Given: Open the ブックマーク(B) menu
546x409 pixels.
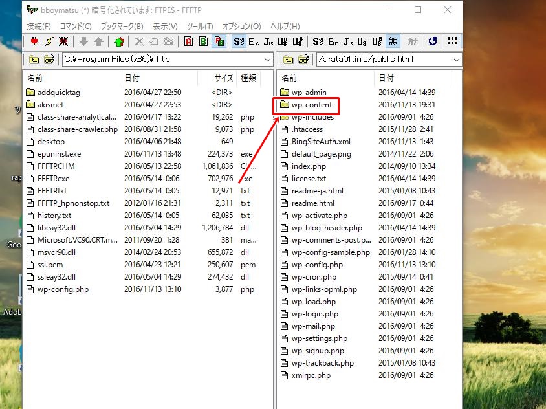Looking at the screenshot, I should coord(122,26).
